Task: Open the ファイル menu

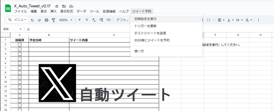Action: tap(21, 11)
